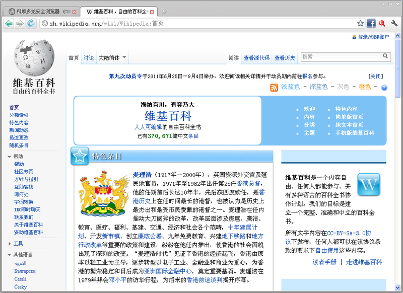Open the 大陆简体 language variant dropdown
This screenshot has height=293, width=403.
[112, 58]
